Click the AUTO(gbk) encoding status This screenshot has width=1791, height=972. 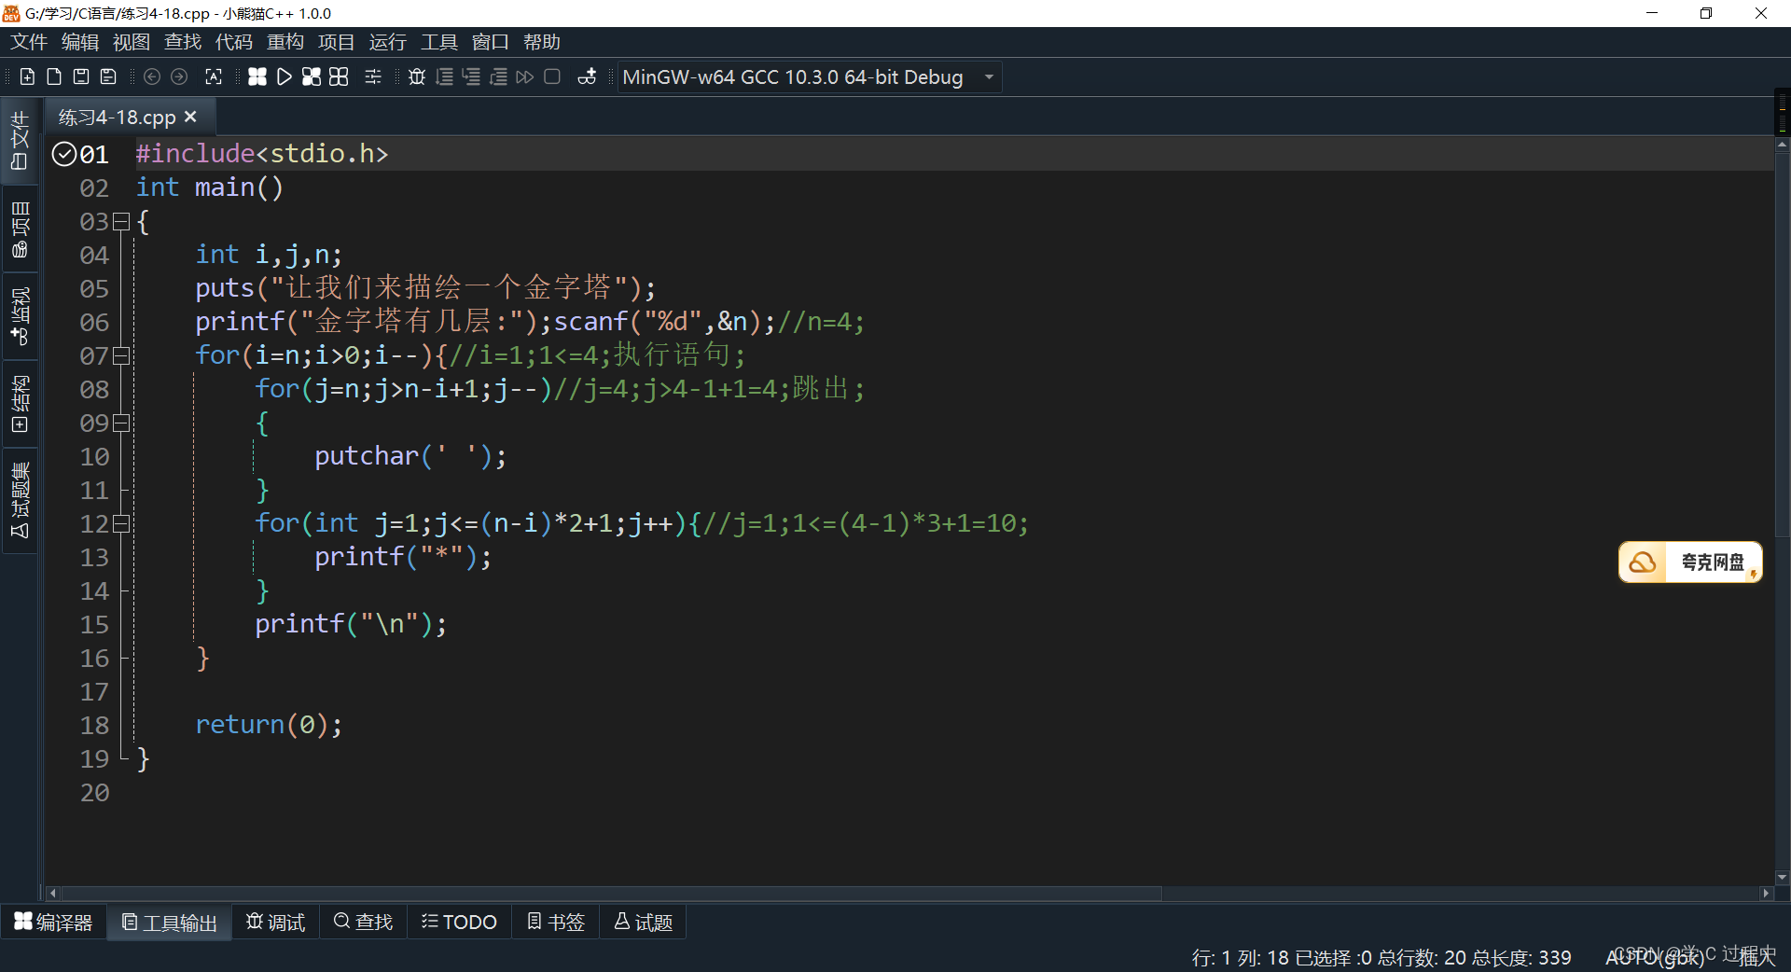tap(1655, 957)
